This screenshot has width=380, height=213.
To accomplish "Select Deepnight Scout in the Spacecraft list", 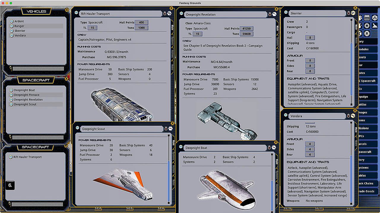I will tap(25, 104).
